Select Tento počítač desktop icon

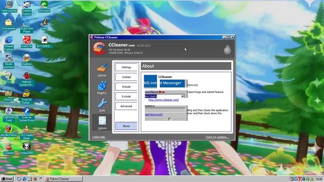click(9, 7)
